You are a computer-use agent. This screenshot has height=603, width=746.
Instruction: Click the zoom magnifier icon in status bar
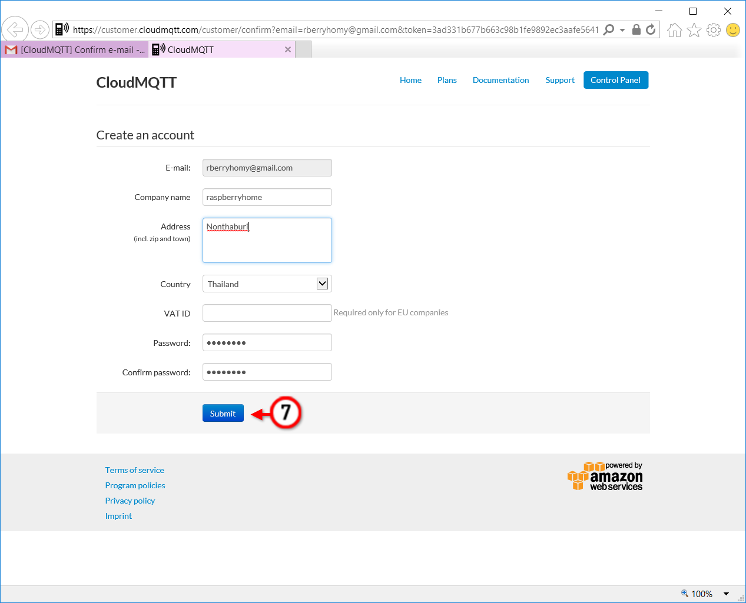click(685, 594)
